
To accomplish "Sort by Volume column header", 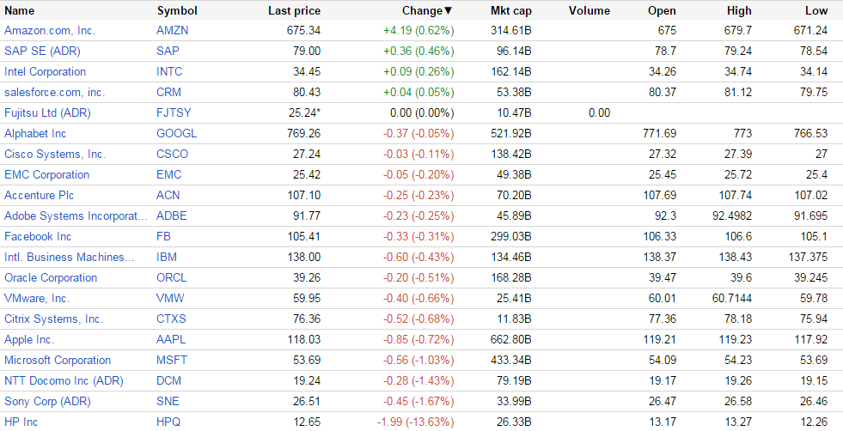I will [x=589, y=11].
